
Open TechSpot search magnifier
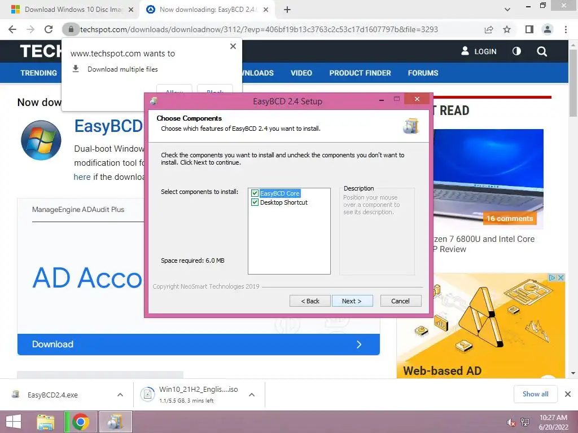pos(542,51)
